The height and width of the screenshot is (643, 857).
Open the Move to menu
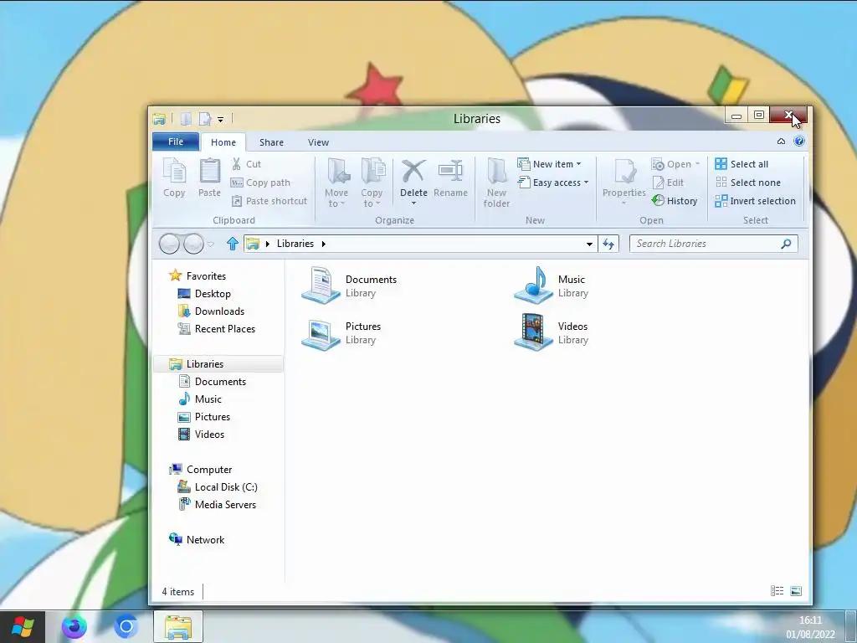(336, 183)
